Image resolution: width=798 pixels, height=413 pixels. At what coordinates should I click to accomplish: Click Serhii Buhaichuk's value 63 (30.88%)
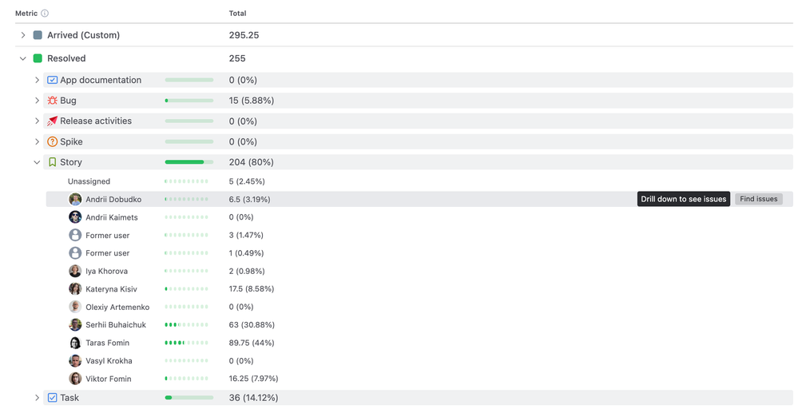(252, 325)
